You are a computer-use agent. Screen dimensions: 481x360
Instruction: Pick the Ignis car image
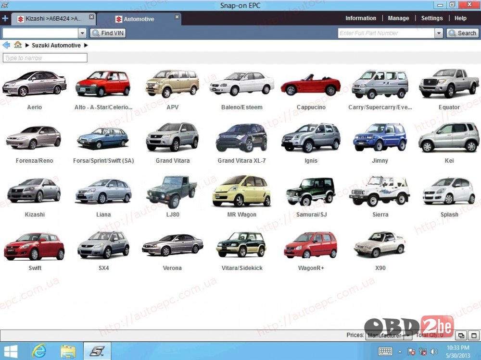tap(311, 137)
